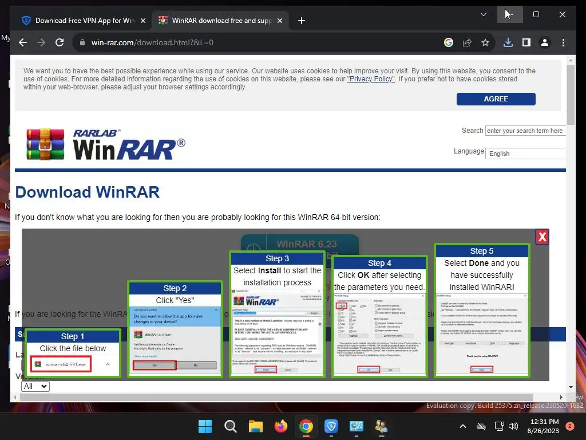Click the RARLAB WinRAR logo
The height and width of the screenshot is (440, 586).
[105, 144]
